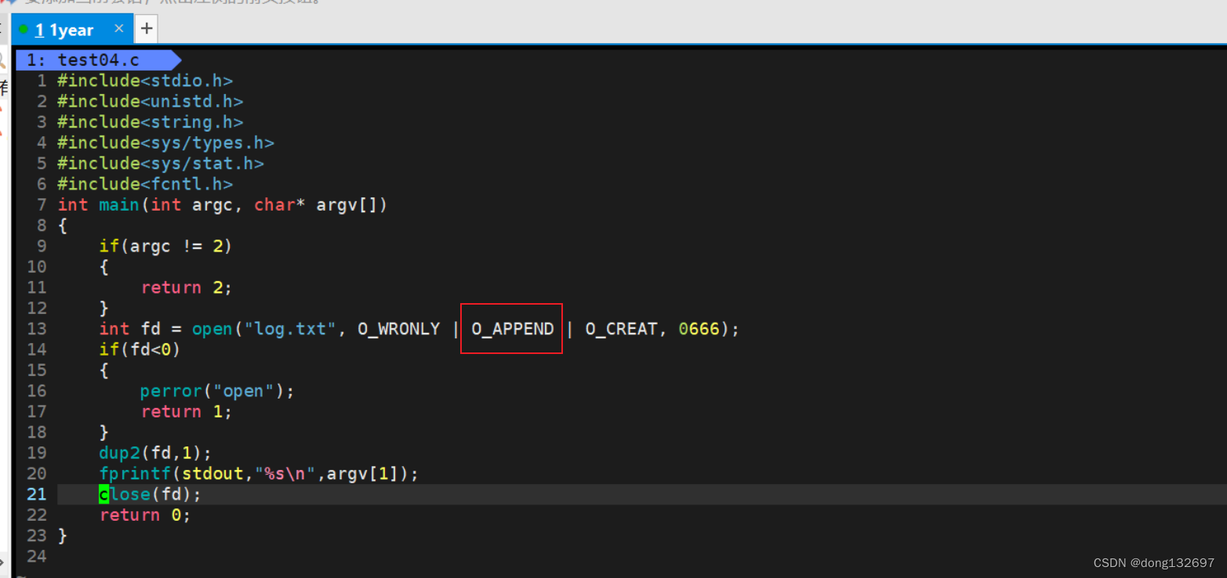Place cursor on main function name
This screenshot has height=578, width=1227.
[x=119, y=204]
